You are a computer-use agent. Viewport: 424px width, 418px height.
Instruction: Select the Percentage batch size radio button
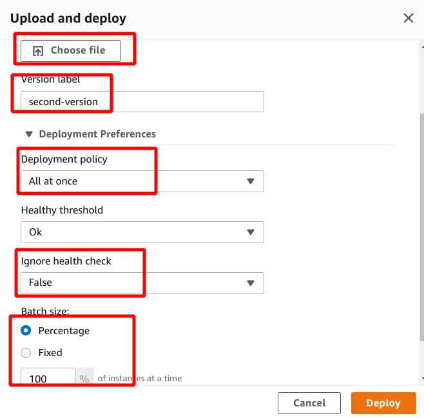point(26,330)
